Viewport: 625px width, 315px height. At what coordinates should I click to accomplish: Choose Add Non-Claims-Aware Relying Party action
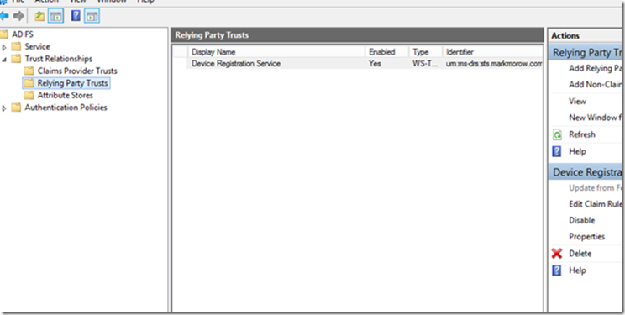pyautogui.click(x=596, y=85)
